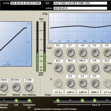This screenshot has width=111, height=111.
Task: Turn the HMFx1 band gain knob
Action: tap(95, 53)
